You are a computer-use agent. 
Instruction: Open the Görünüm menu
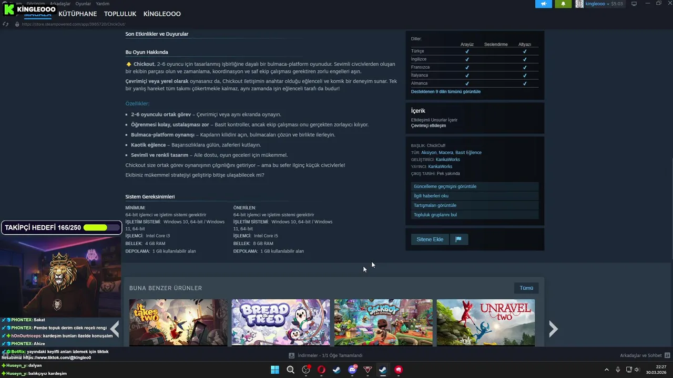(36, 4)
